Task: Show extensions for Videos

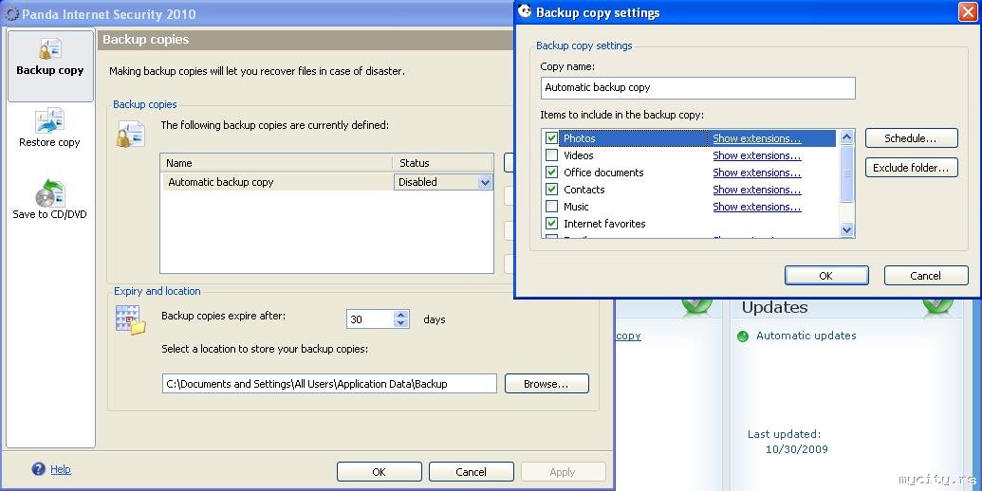Action: tap(756, 155)
